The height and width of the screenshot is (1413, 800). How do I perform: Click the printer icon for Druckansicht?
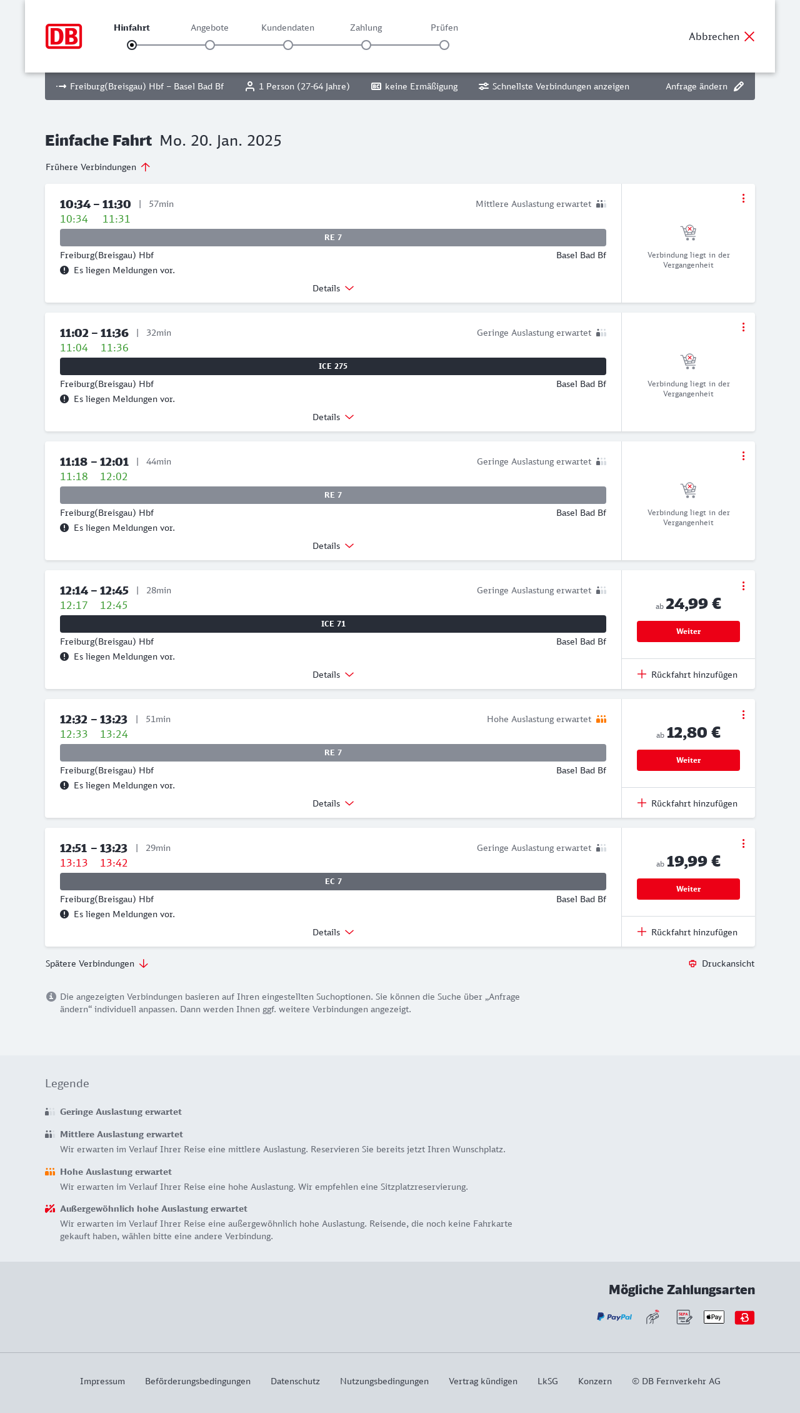692,963
